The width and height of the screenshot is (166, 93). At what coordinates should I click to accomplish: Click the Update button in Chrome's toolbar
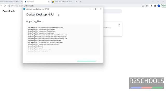(x=164, y=6)
